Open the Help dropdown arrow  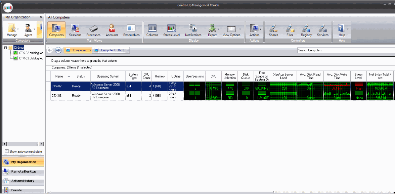tap(348, 29)
